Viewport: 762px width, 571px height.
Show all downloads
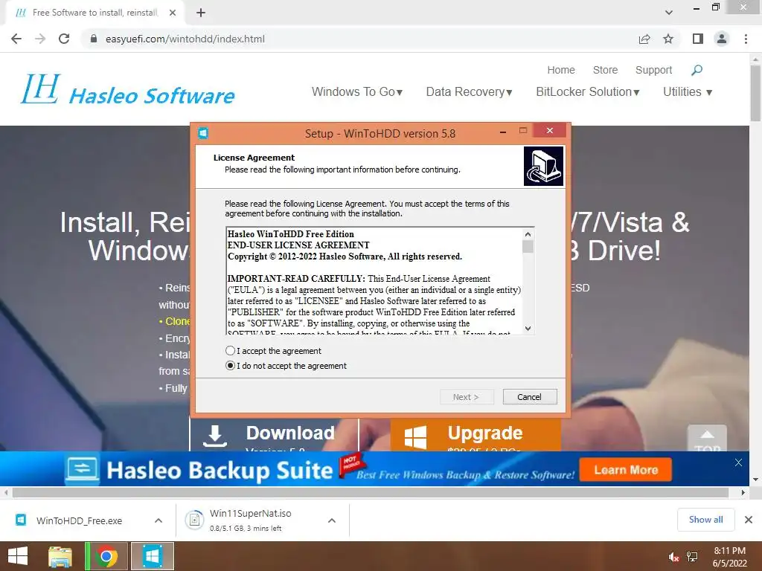705,520
